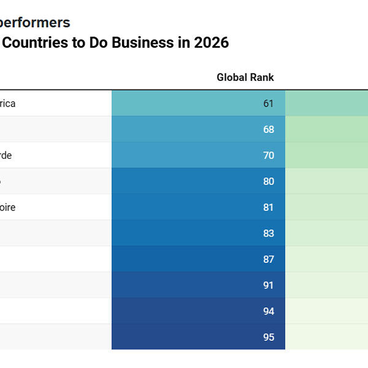
Task: Select the cell with rank 70
Action: coord(198,155)
